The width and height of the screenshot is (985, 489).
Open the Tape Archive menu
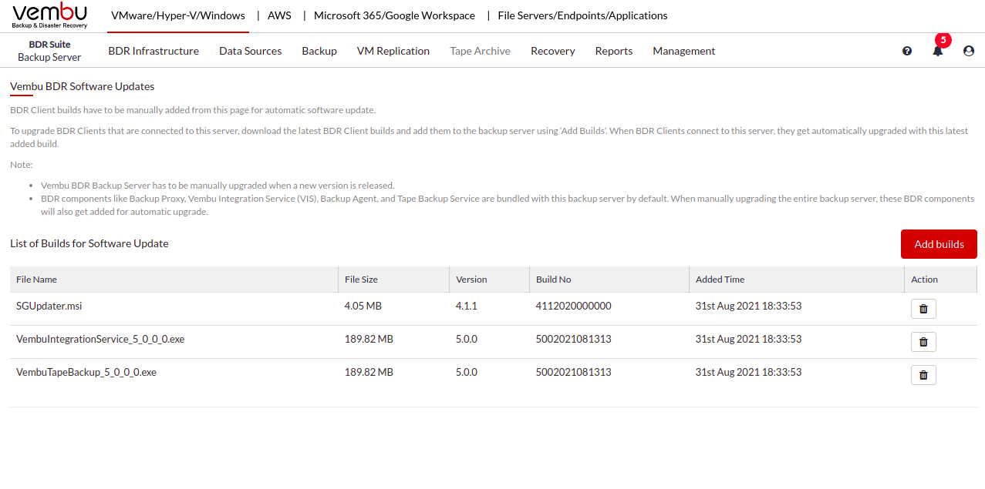point(480,51)
